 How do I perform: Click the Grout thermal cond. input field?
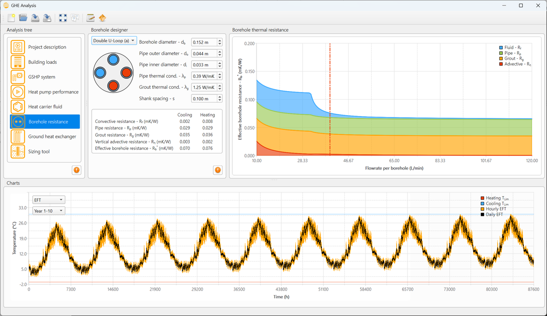point(204,87)
